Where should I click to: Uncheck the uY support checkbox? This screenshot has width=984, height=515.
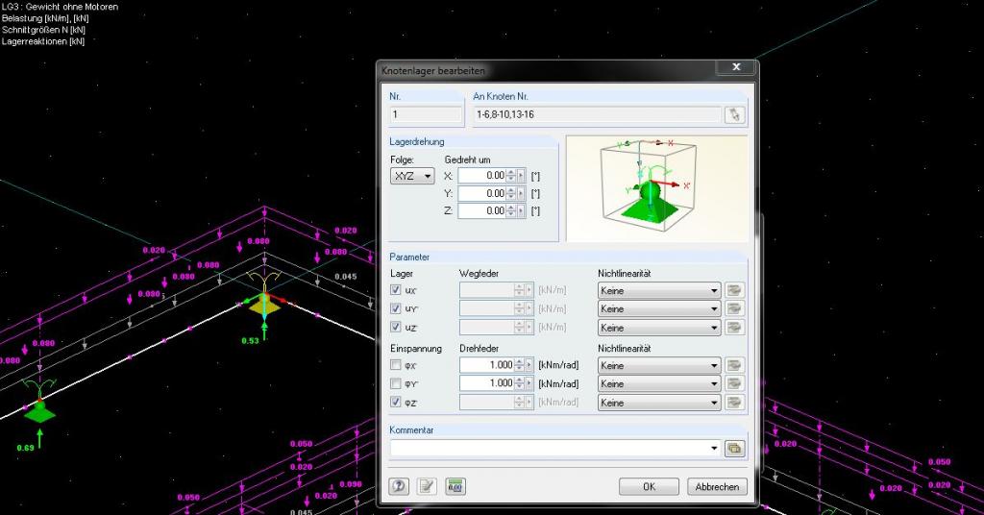pyautogui.click(x=395, y=308)
